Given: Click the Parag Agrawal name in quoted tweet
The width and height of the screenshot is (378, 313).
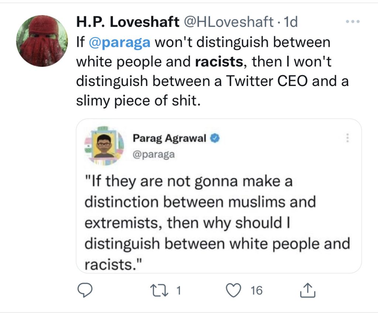Looking at the screenshot, I should click(169, 138).
